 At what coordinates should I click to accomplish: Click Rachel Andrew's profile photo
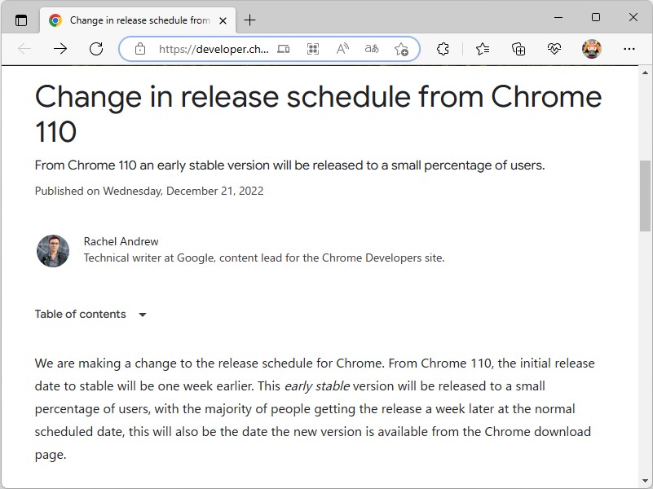tap(53, 251)
